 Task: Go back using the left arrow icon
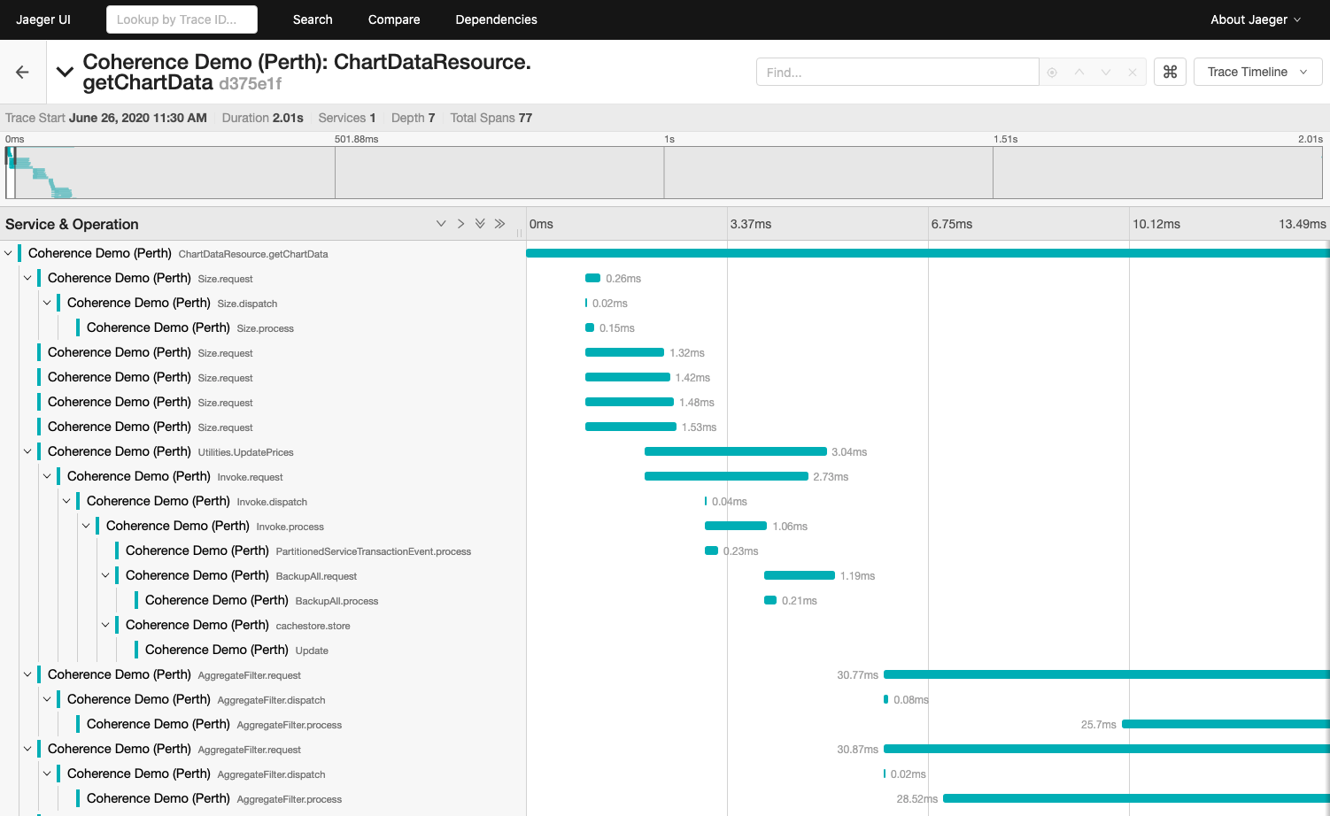[x=22, y=73]
